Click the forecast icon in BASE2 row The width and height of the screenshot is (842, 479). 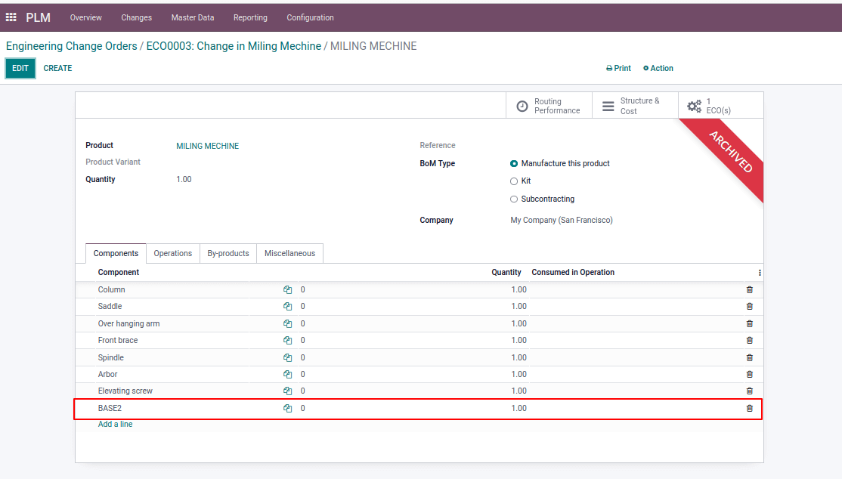pos(288,408)
